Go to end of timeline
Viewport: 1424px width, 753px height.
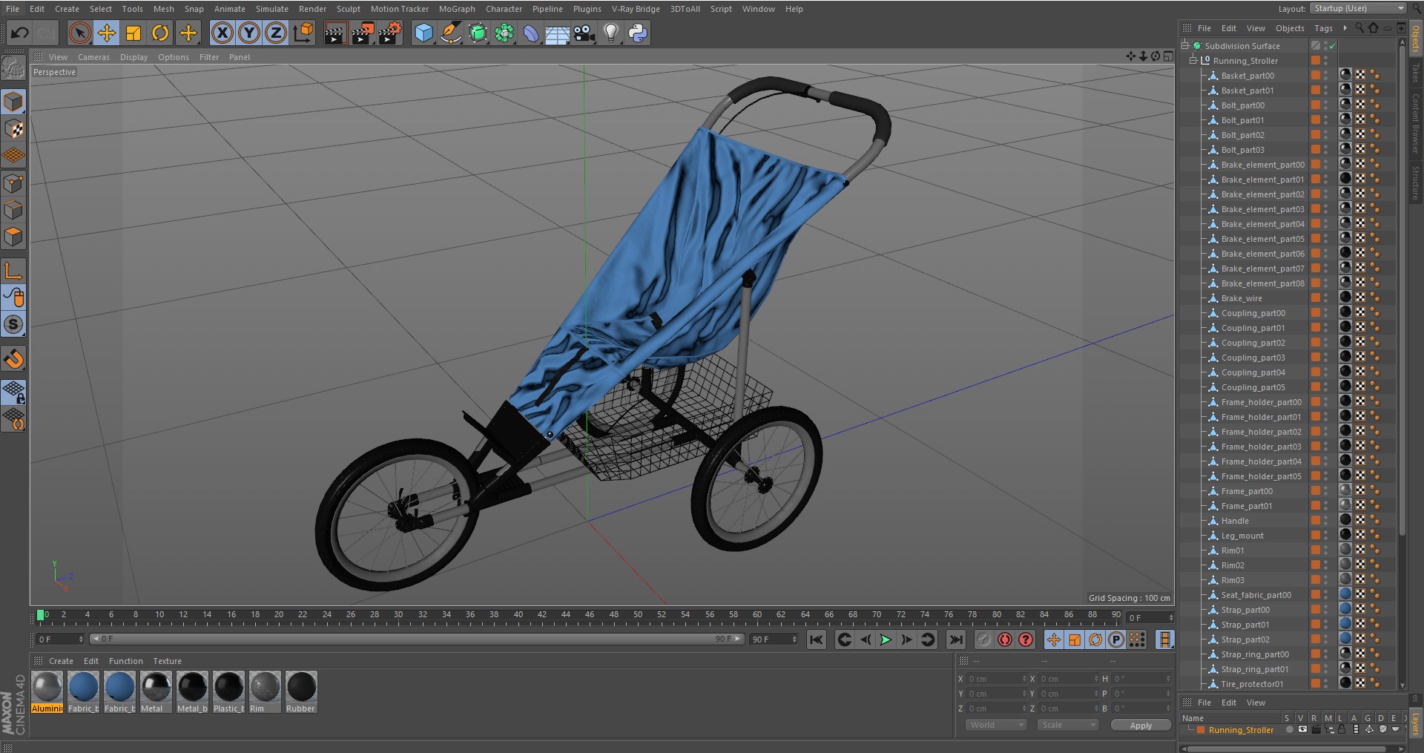[956, 639]
